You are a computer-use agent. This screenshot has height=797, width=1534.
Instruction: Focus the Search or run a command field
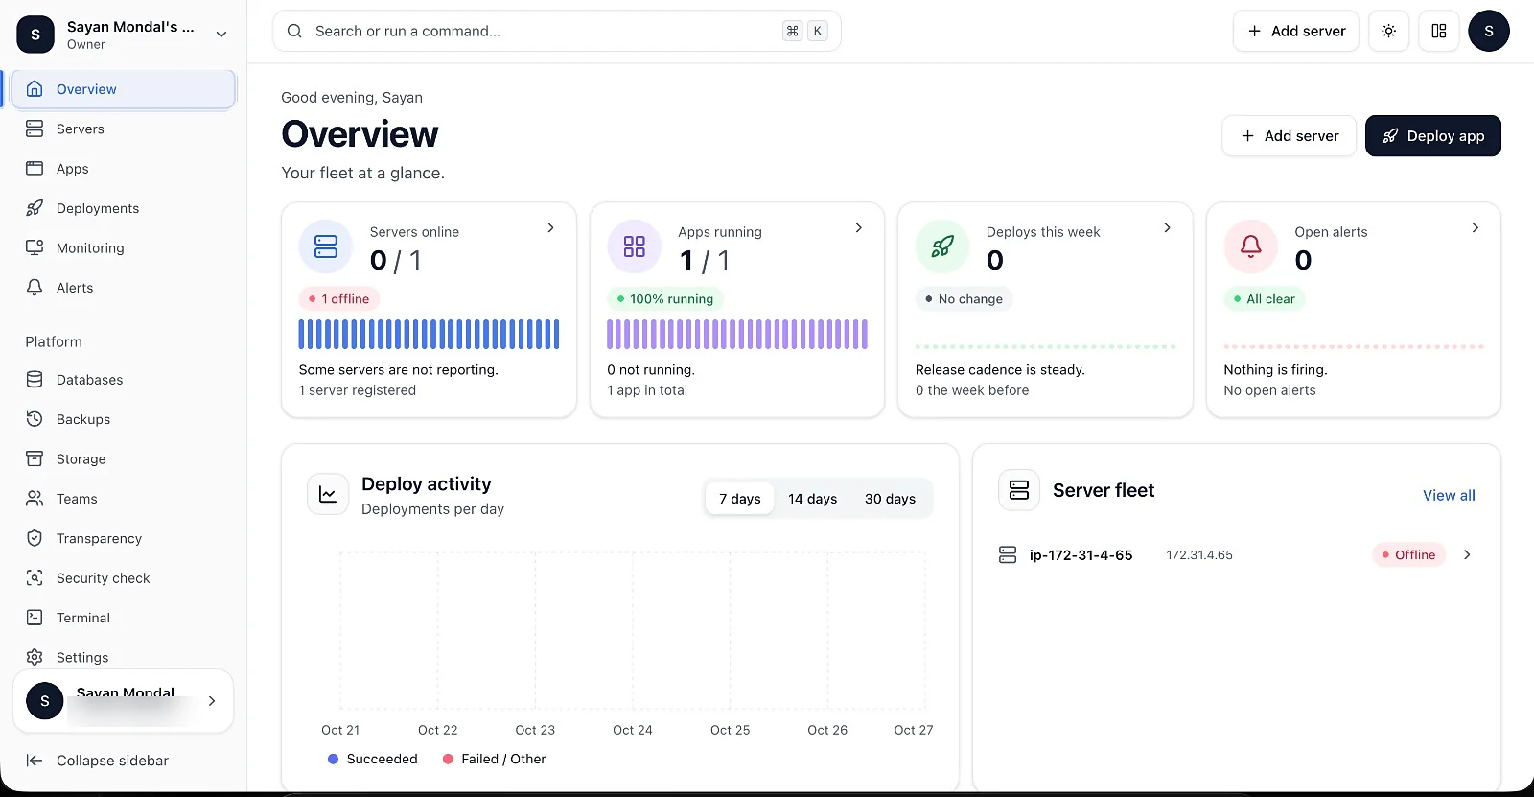557,31
